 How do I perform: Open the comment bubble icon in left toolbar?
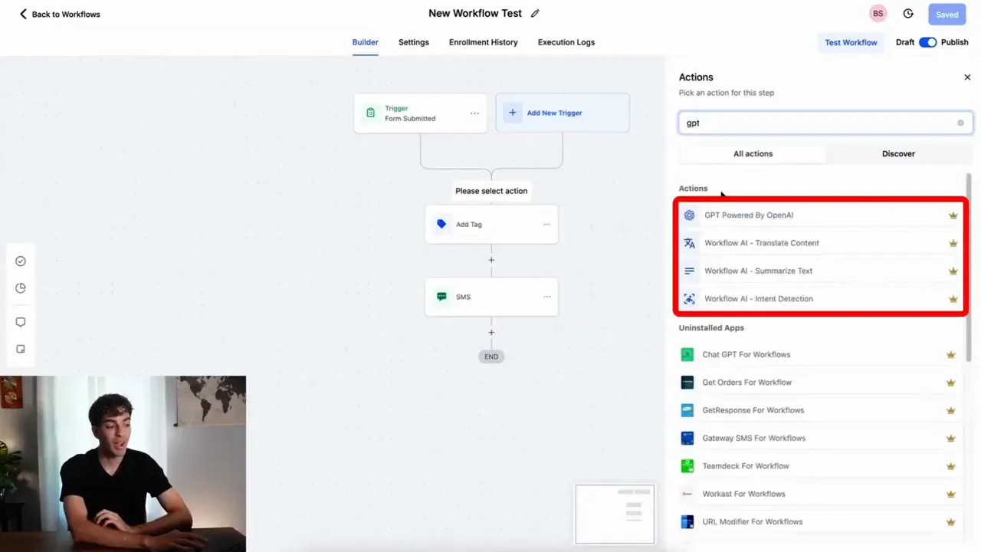21,322
